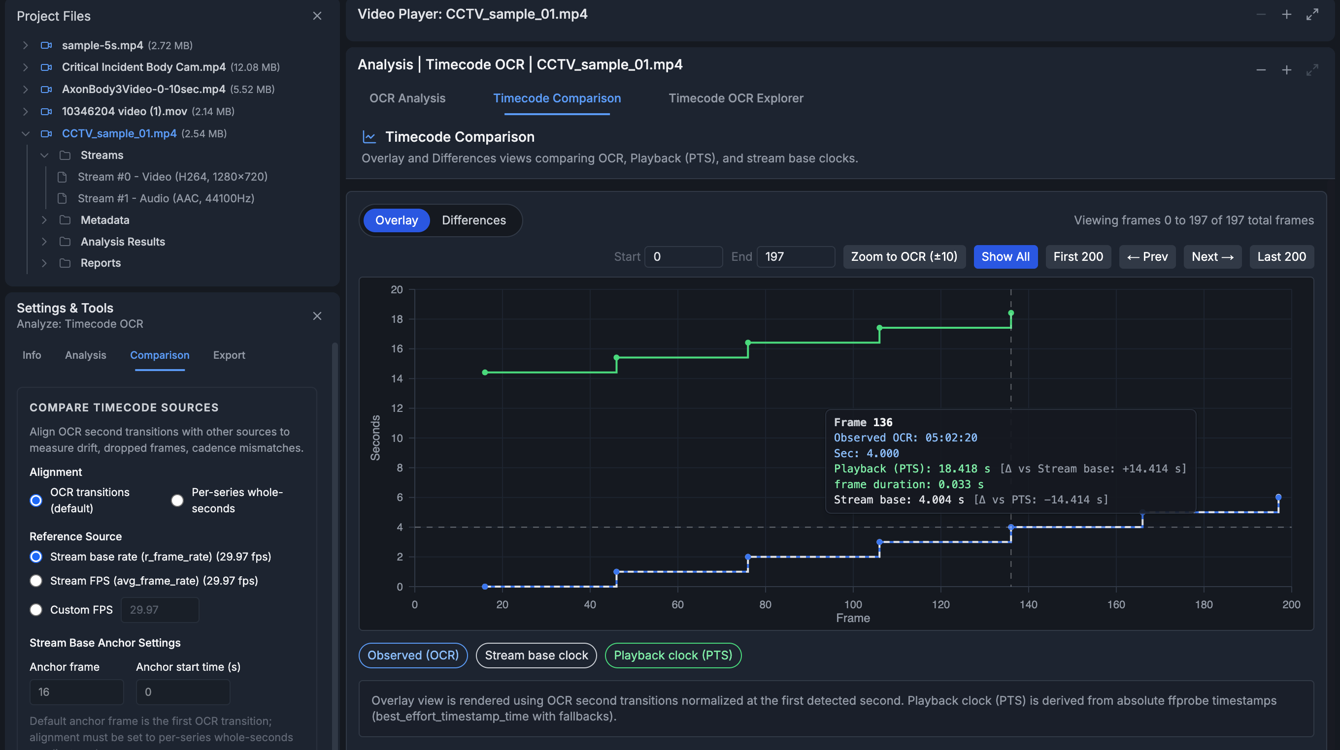The height and width of the screenshot is (750, 1340).
Task: Minimize the Analysis panel with minus icon
Action: tap(1260, 70)
